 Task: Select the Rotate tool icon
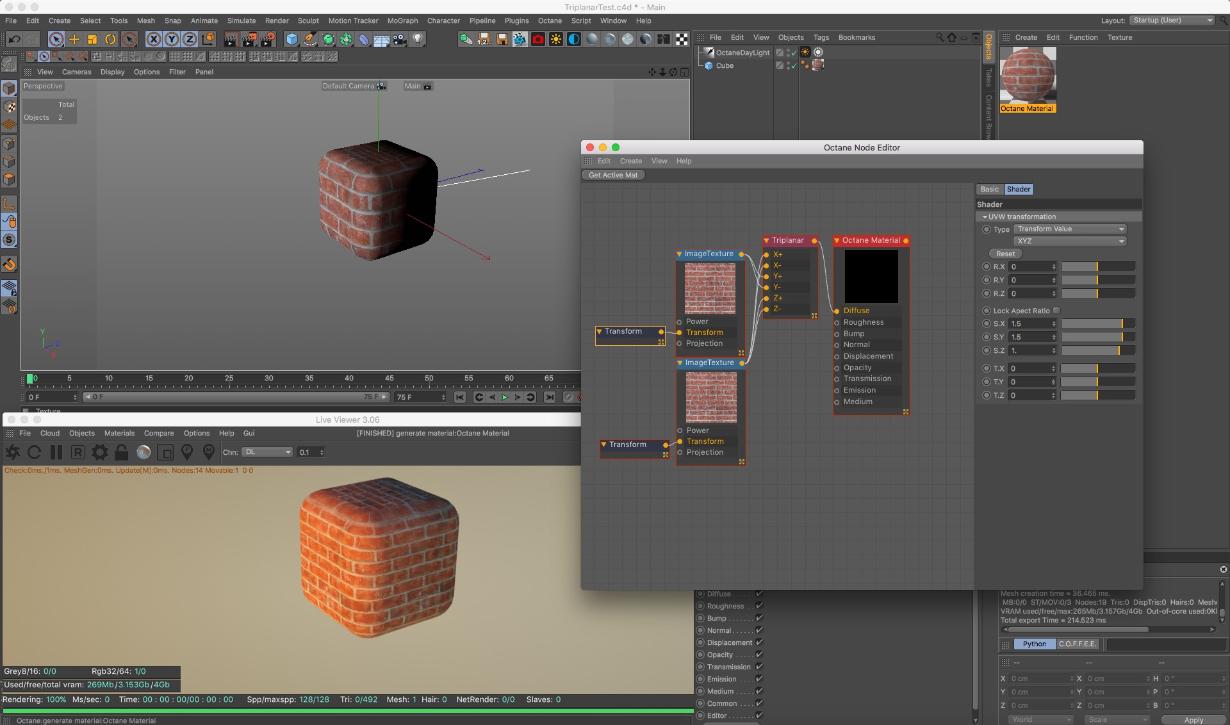pos(110,40)
